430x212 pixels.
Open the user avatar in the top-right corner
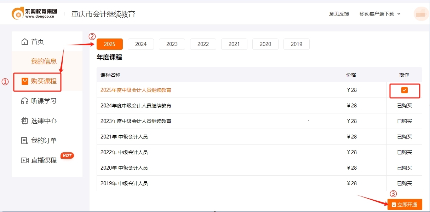[x=421, y=13]
